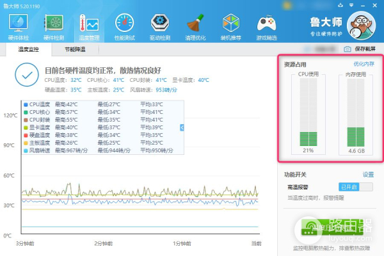Open 清理优化 broom cleanup icon

pyautogui.click(x=195, y=23)
